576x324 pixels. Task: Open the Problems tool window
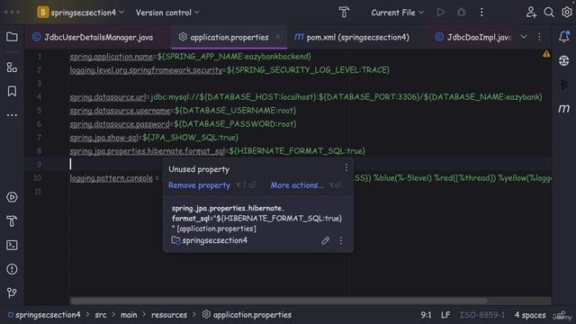click(12, 269)
